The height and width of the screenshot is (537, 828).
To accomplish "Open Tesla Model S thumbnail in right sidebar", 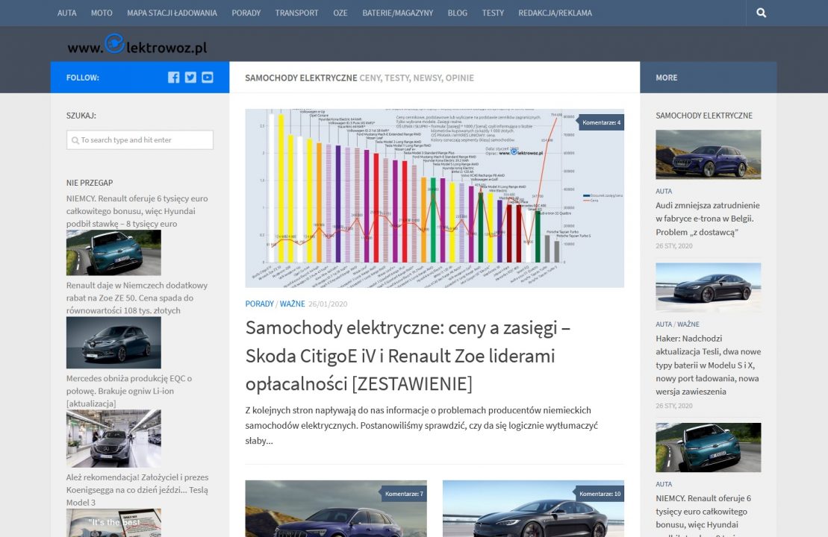I will tap(708, 287).
